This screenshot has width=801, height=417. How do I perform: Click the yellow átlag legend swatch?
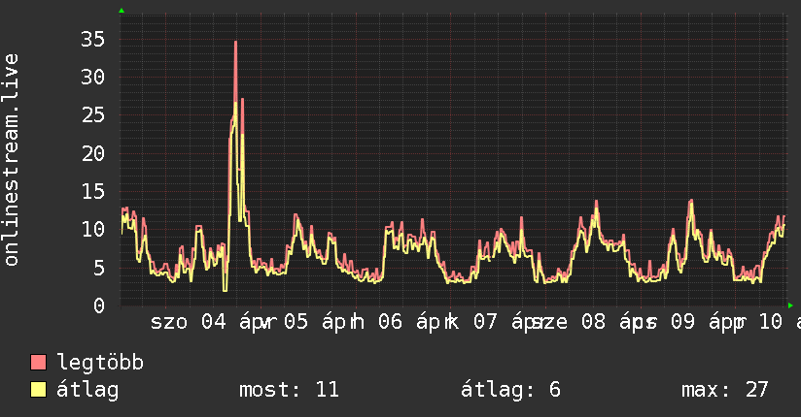(38, 390)
